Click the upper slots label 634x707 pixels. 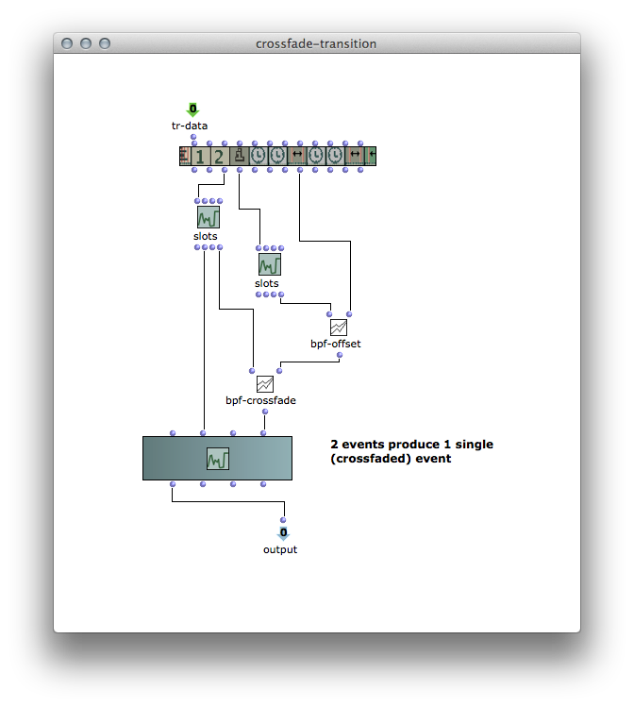[206, 236]
